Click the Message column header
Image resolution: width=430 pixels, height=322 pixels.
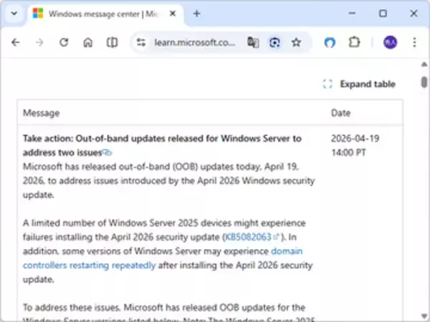pyautogui.click(x=41, y=113)
